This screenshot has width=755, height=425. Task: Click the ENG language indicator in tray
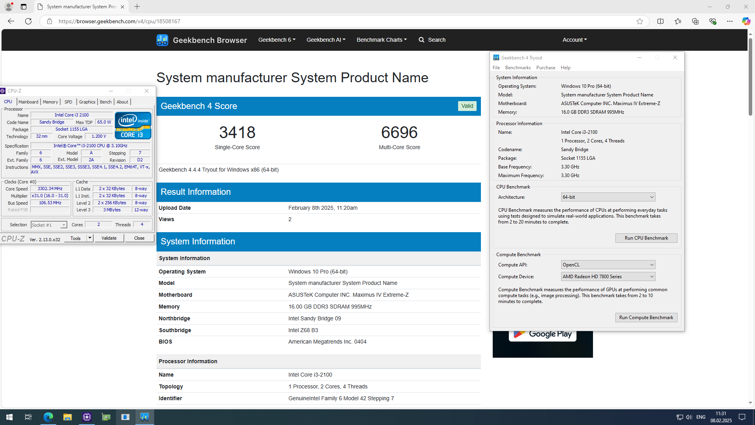coord(701,417)
